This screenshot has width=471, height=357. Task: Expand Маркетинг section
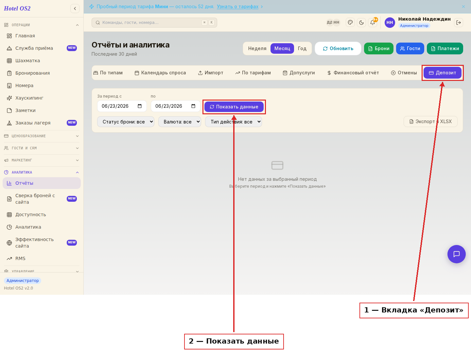tap(42, 160)
